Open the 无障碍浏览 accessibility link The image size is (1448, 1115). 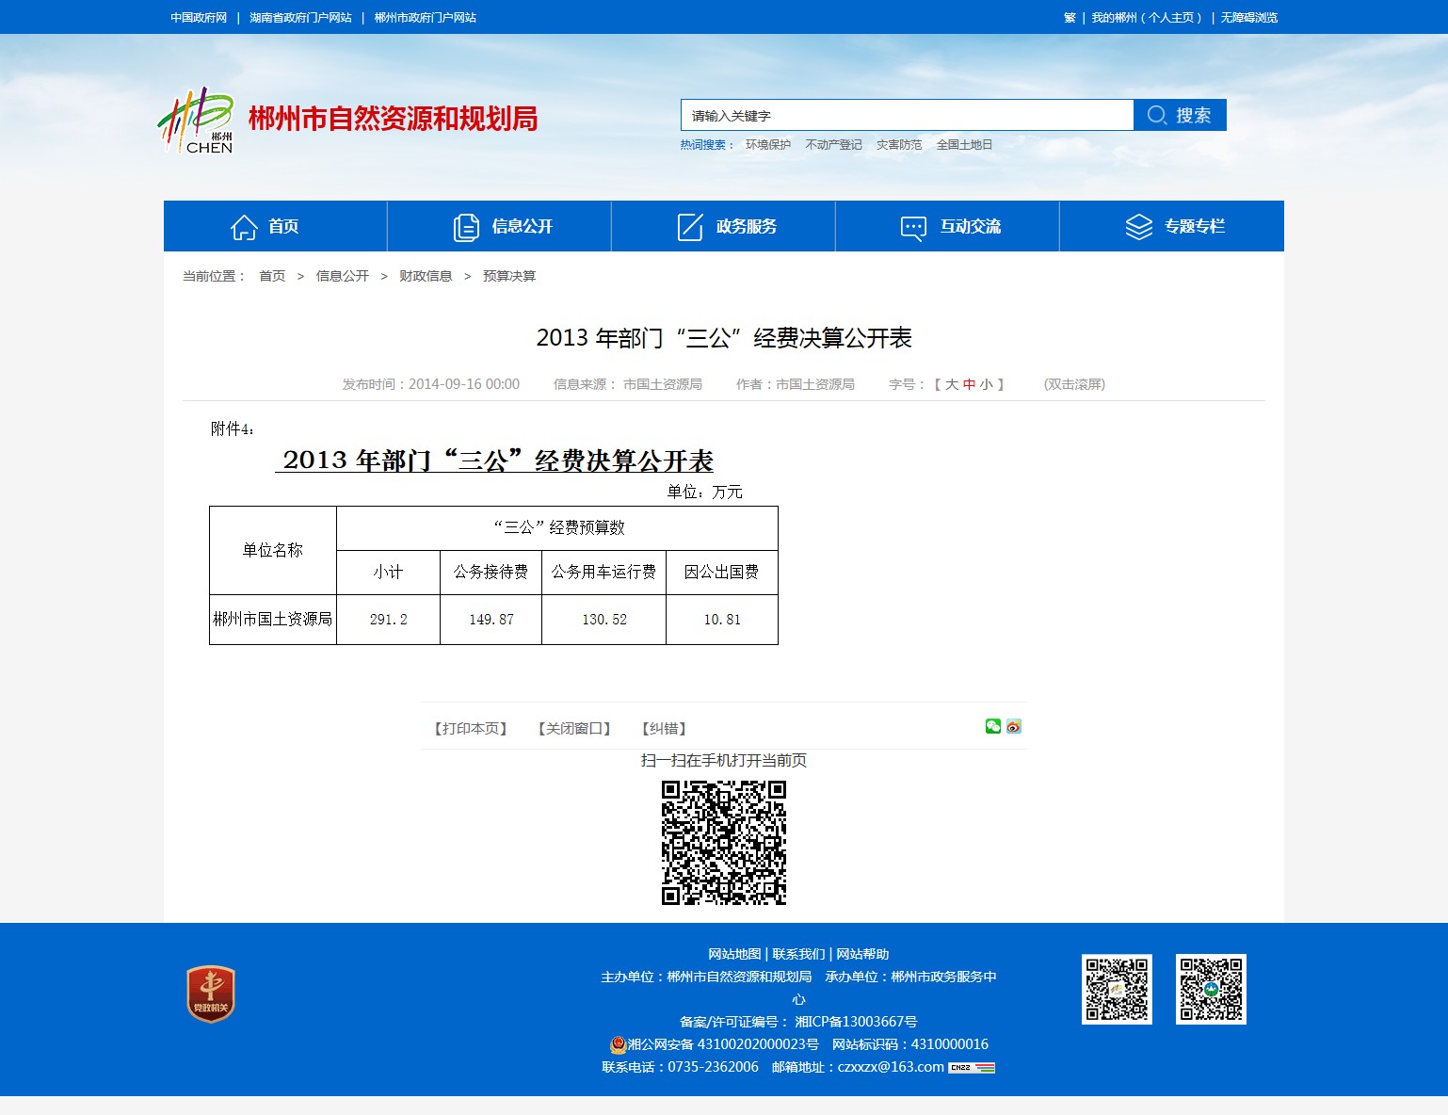coord(1249,18)
